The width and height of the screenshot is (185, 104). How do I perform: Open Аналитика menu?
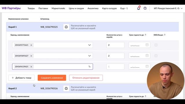(93, 8)
